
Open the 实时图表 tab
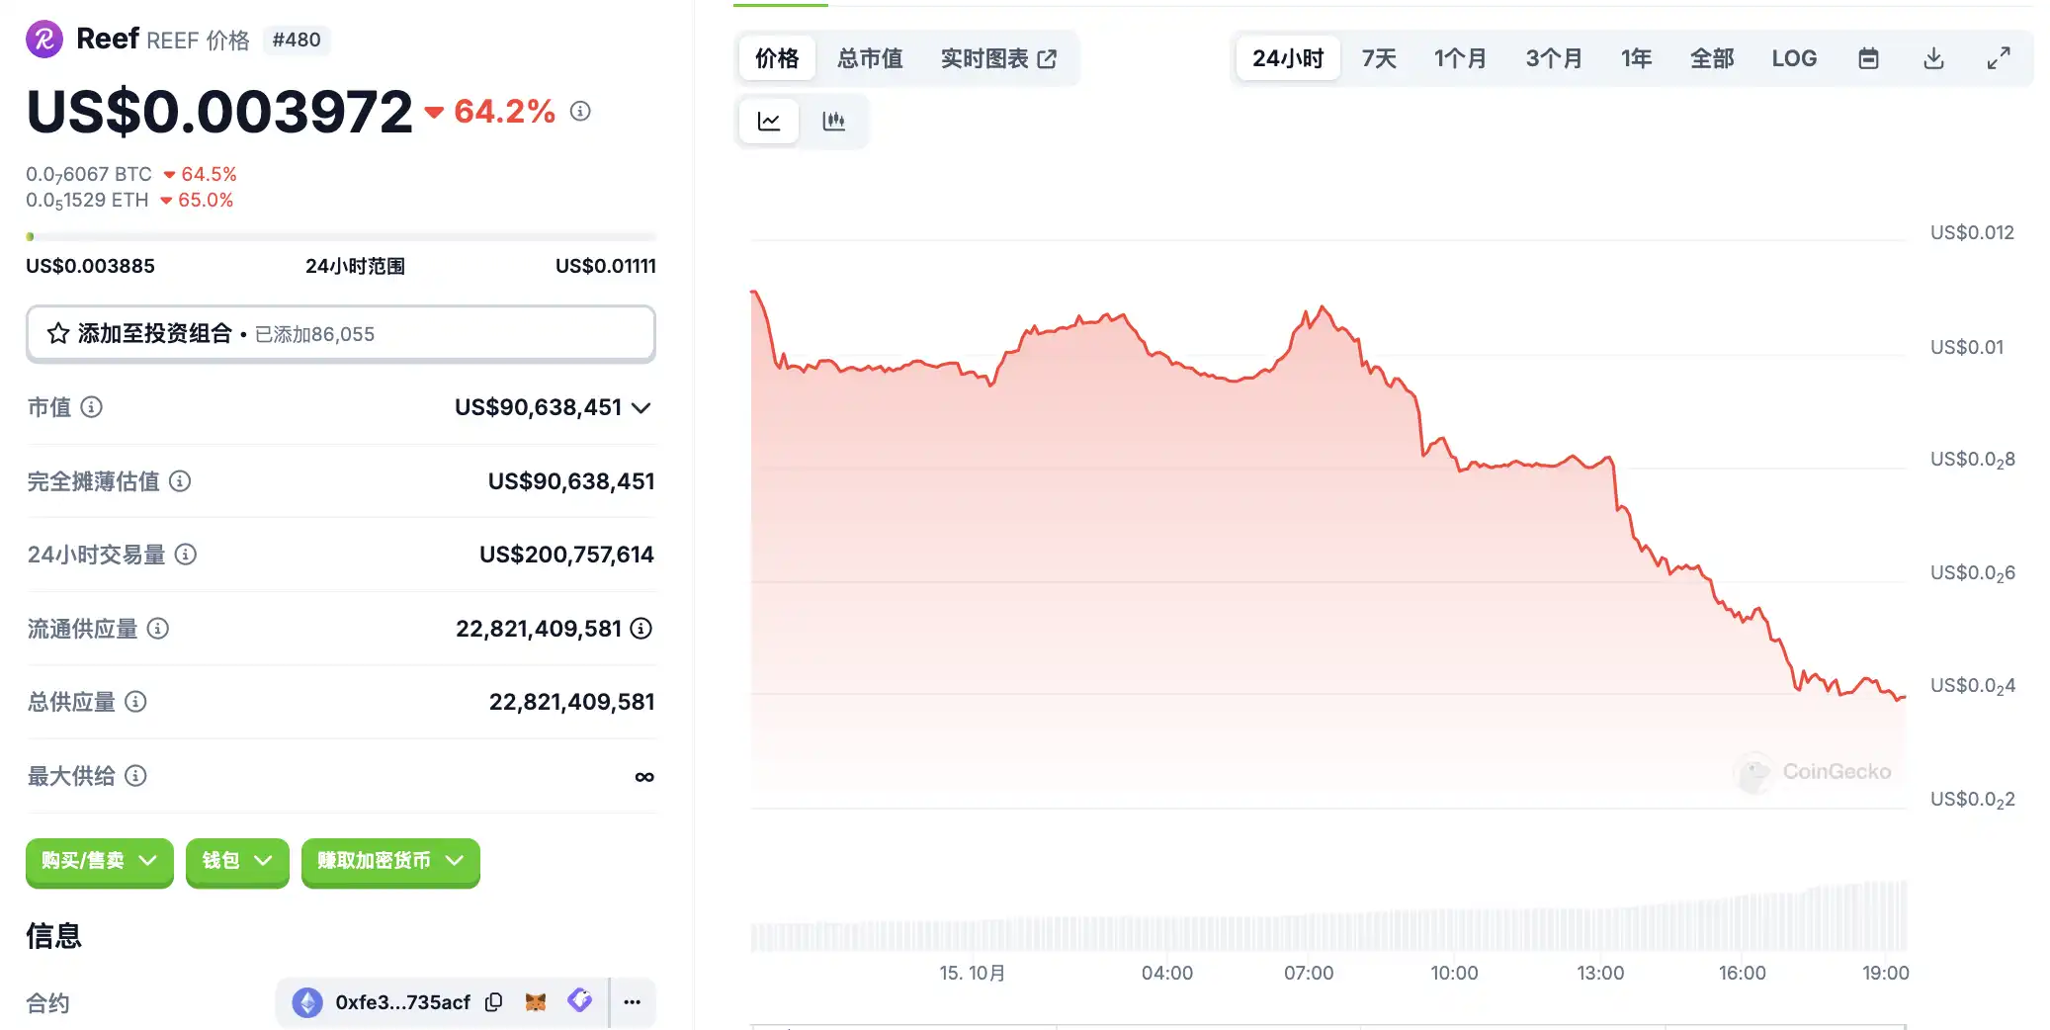click(998, 59)
